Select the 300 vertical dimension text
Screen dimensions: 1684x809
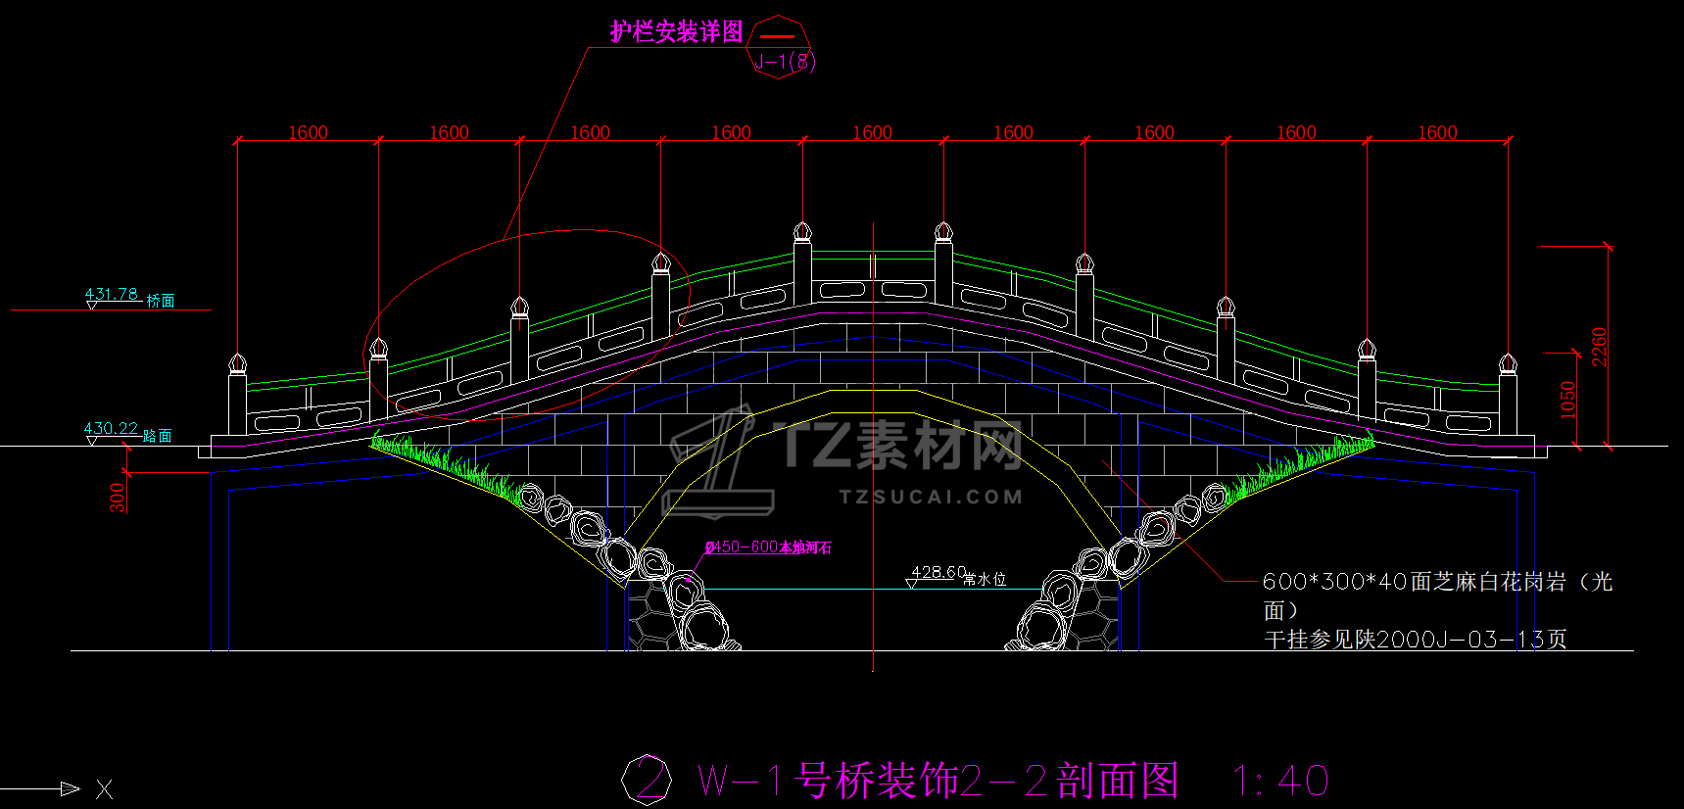point(118,498)
